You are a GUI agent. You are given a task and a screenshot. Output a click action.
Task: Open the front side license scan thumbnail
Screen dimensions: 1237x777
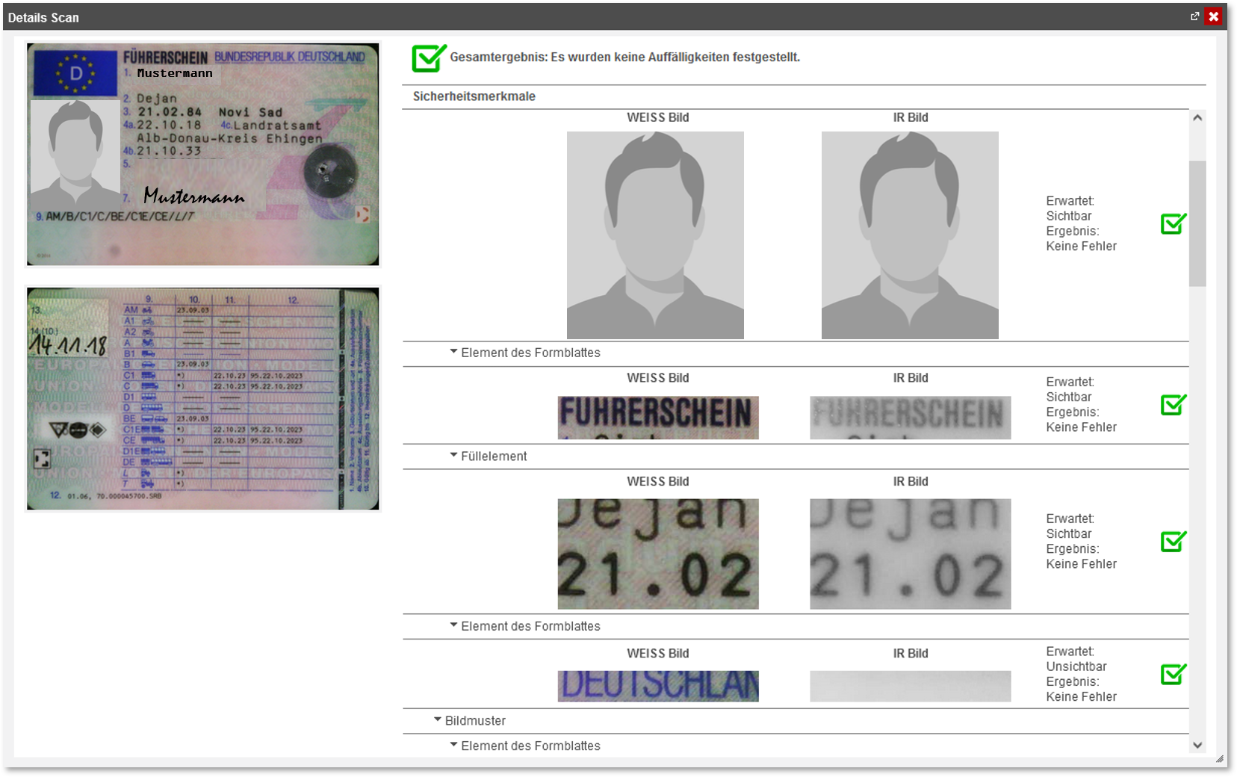point(202,154)
